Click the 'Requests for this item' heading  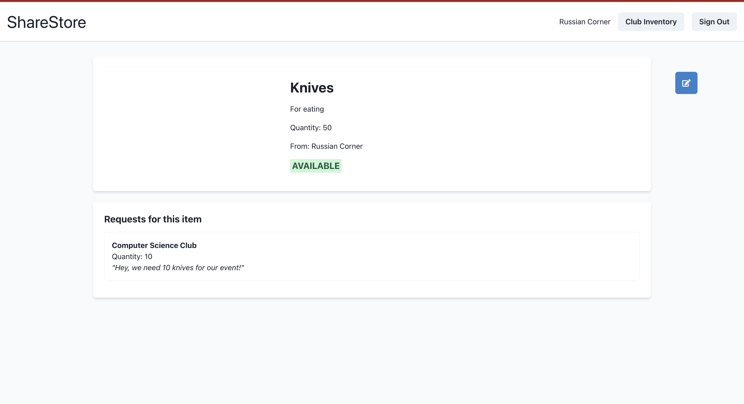coord(153,219)
